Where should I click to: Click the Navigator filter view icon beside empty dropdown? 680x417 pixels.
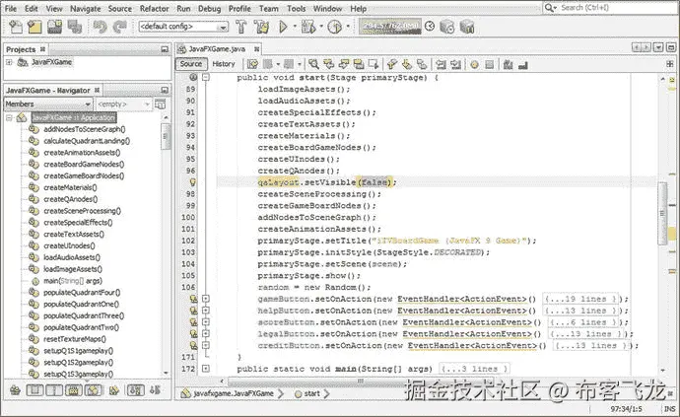tap(160, 104)
